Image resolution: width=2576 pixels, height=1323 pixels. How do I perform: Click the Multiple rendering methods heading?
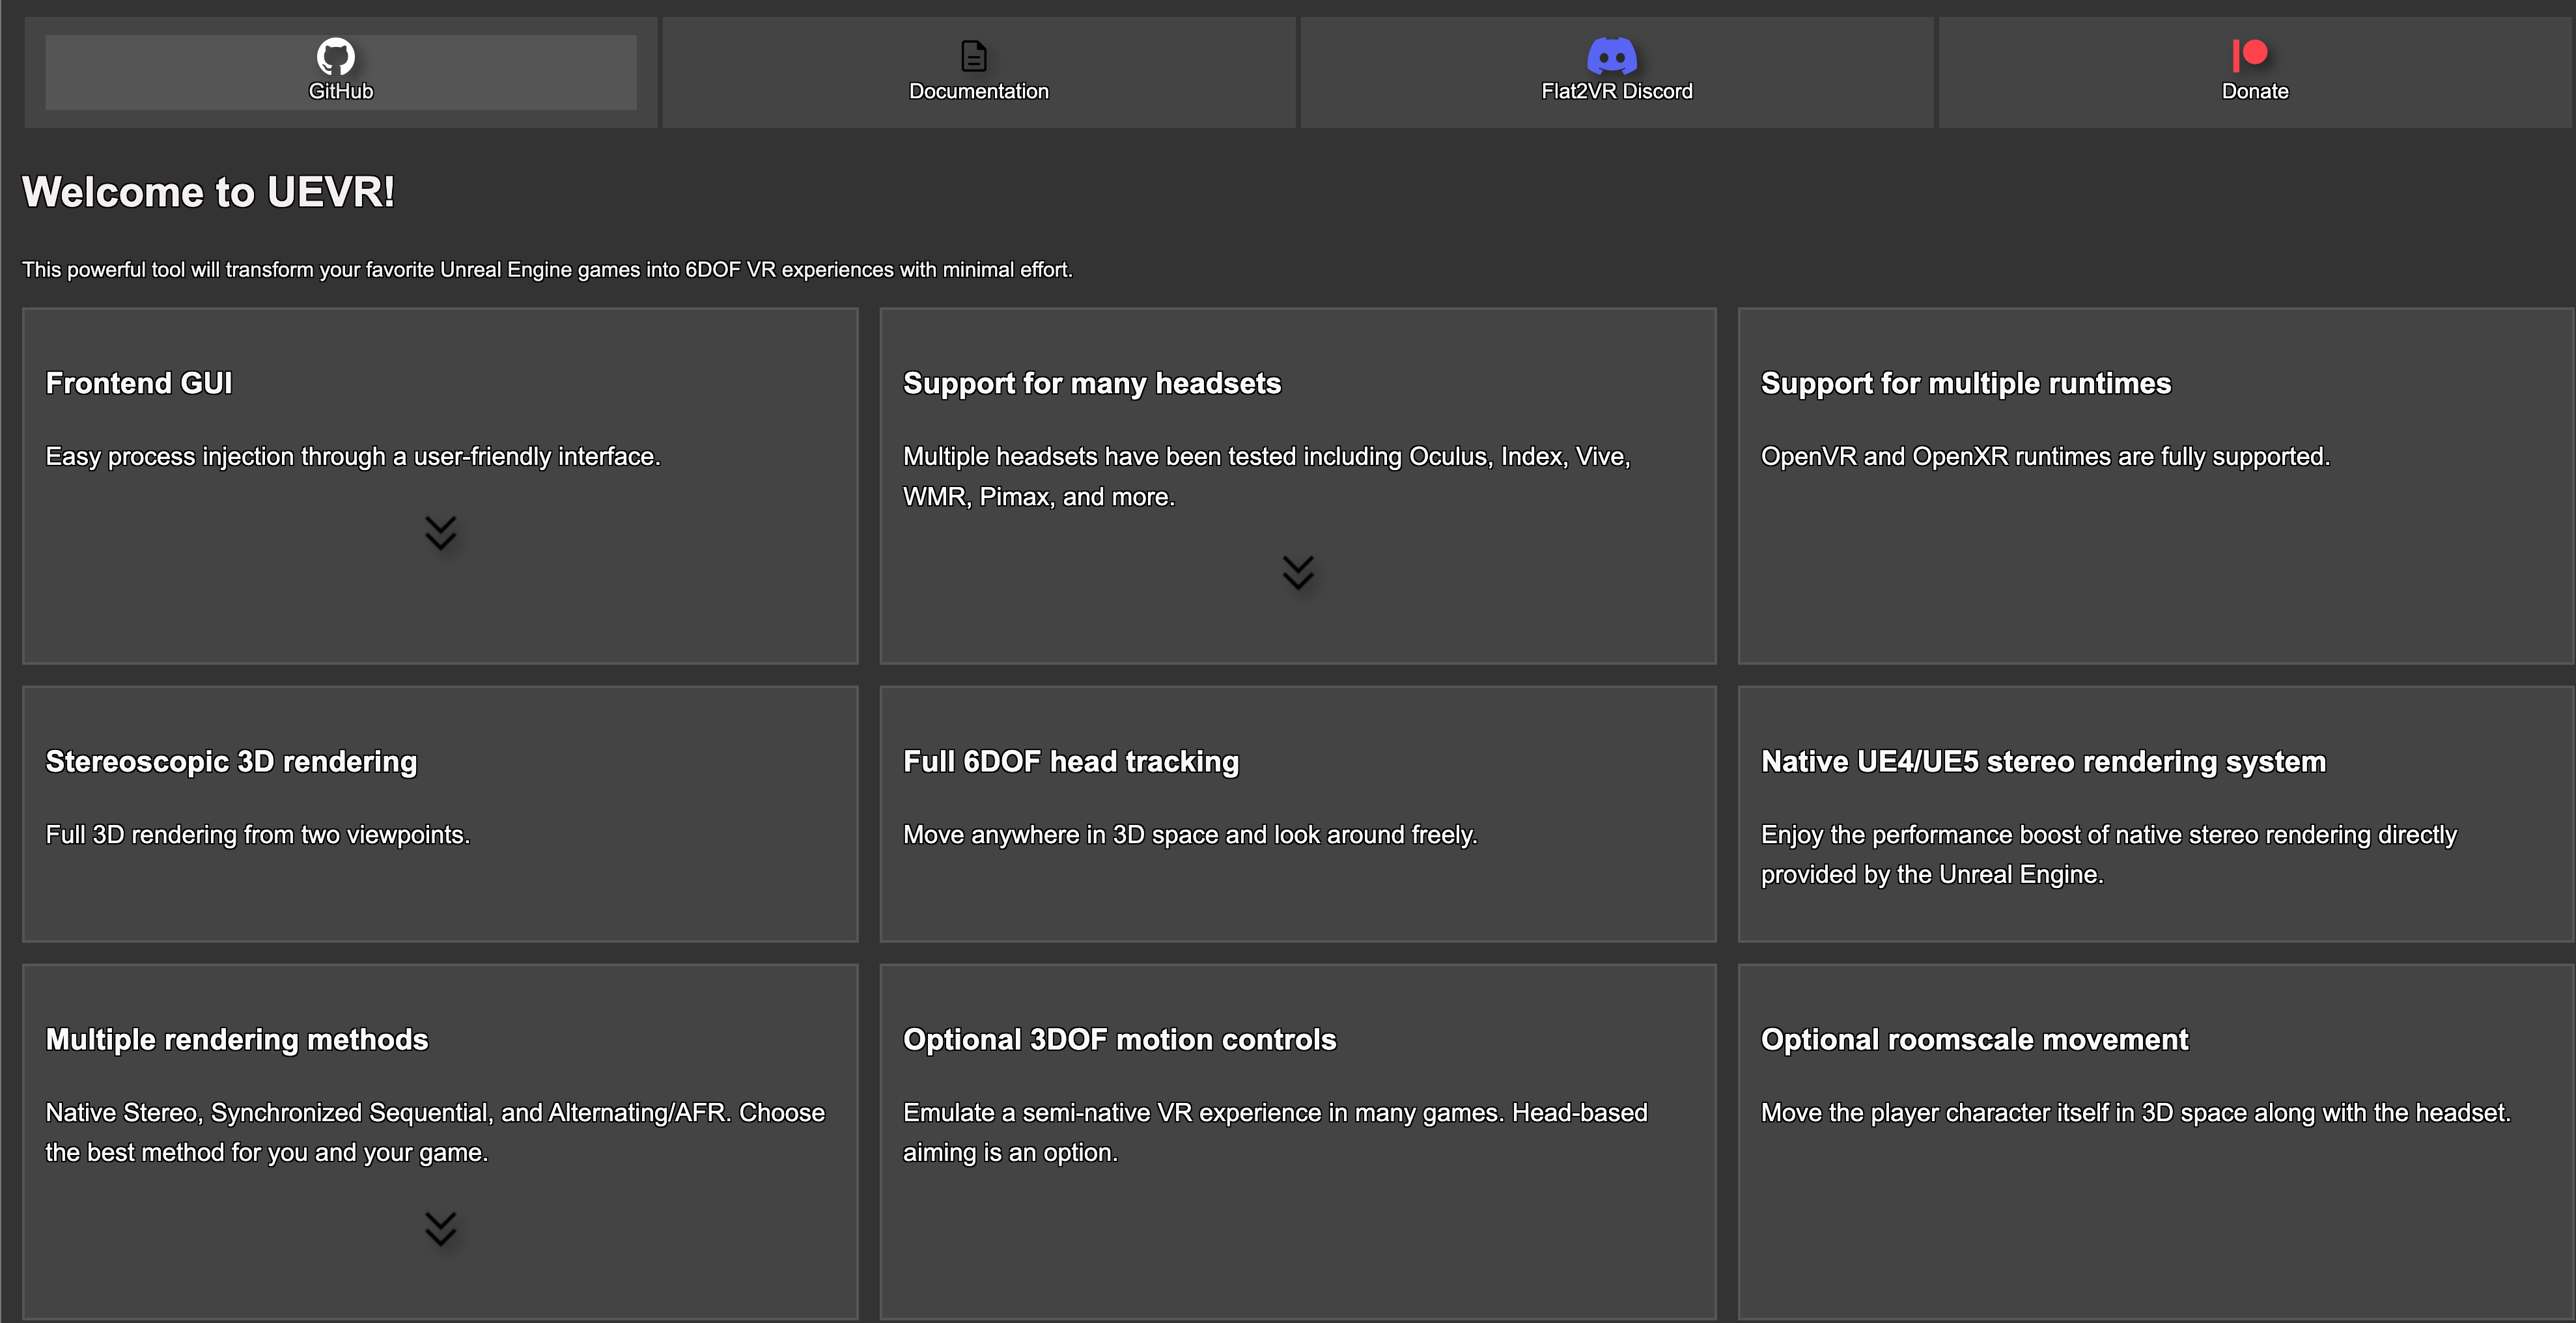click(x=237, y=1040)
